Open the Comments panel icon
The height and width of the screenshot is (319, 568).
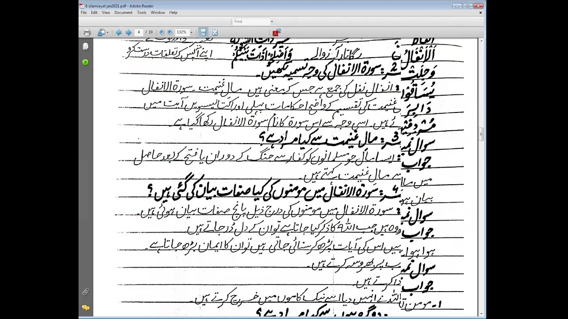coord(85,308)
